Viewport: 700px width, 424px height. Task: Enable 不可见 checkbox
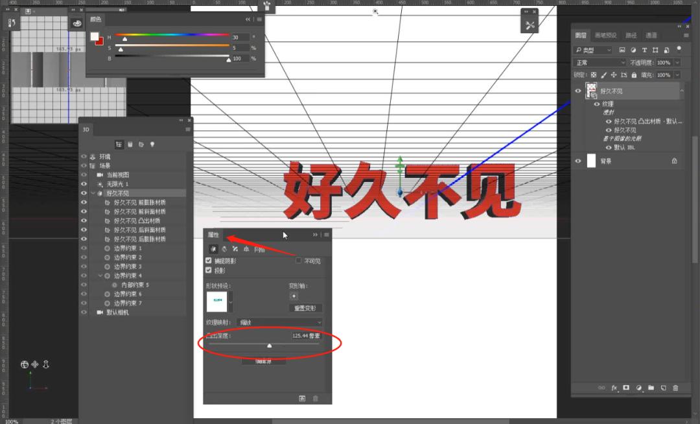298,261
